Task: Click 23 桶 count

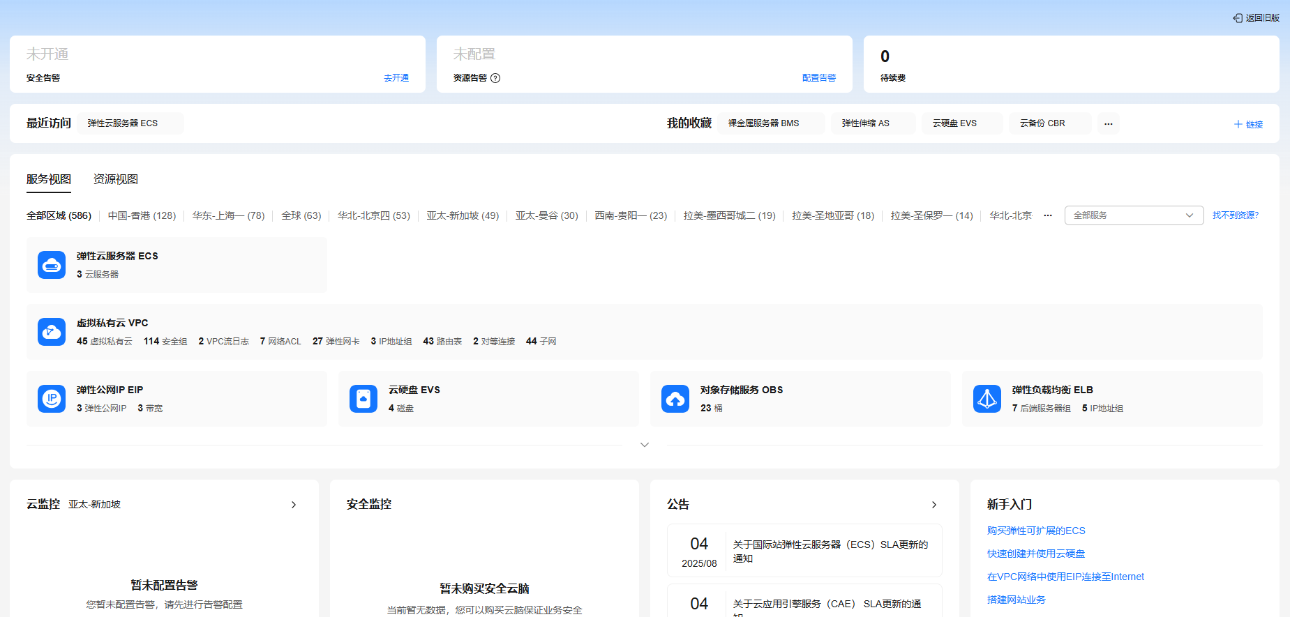Action: pos(712,408)
